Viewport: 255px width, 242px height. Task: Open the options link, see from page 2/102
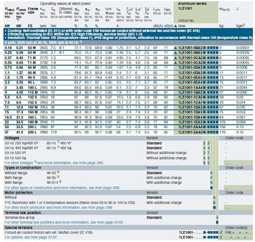pyautogui.click(x=31, y=237)
